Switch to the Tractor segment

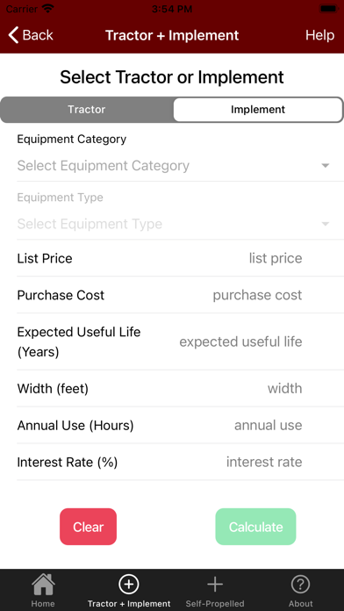point(87,110)
